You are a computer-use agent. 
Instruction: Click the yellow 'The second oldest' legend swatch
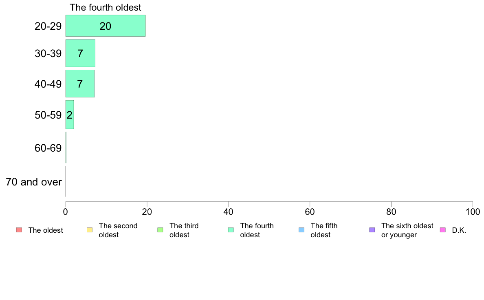(x=90, y=230)
